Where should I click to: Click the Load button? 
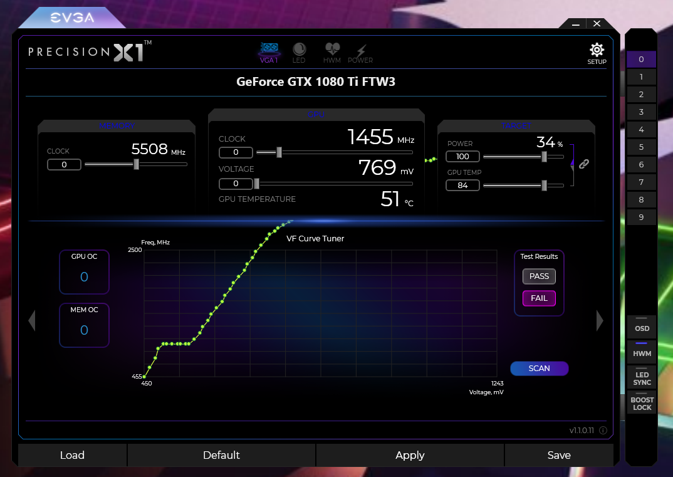pos(72,455)
